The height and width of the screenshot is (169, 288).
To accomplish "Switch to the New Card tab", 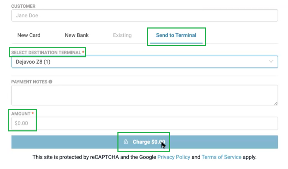I will (29, 35).
